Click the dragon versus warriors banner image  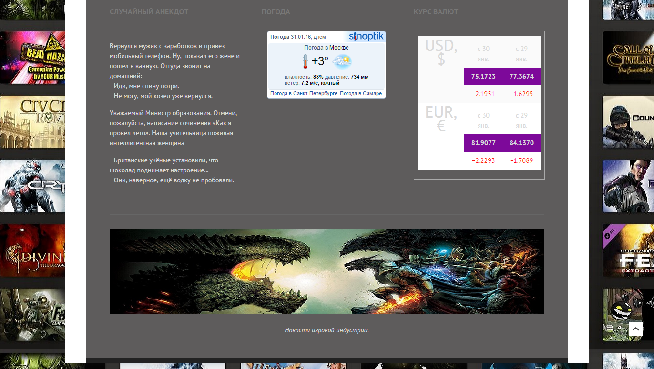click(x=327, y=271)
